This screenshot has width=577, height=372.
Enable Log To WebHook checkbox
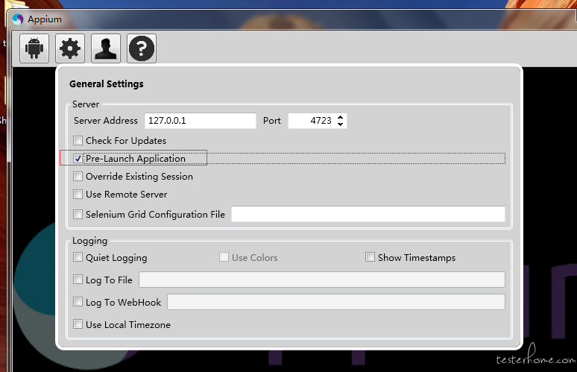(x=78, y=302)
